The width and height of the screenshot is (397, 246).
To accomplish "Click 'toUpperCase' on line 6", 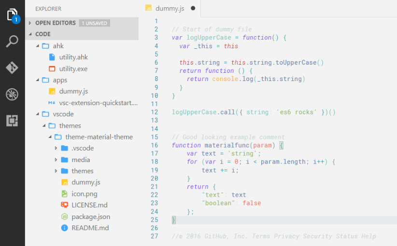I will [296, 62].
